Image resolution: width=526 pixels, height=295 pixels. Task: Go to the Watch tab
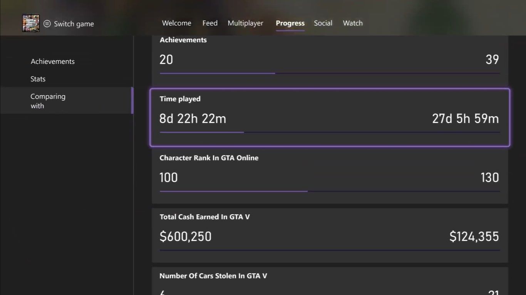point(353,23)
